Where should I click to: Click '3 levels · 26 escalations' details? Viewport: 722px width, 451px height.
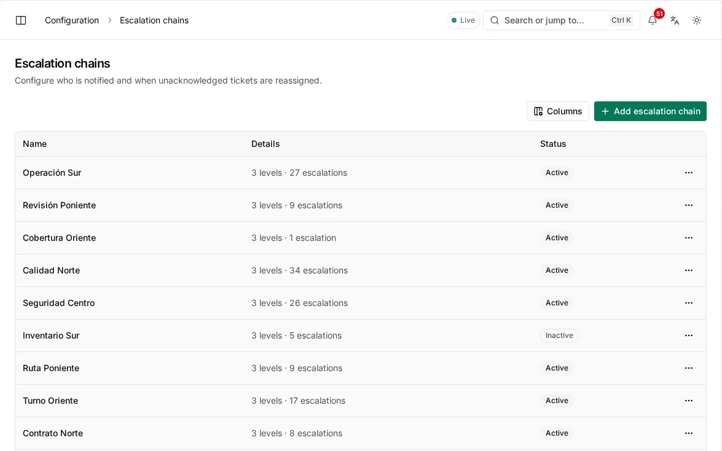click(x=299, y=303)
